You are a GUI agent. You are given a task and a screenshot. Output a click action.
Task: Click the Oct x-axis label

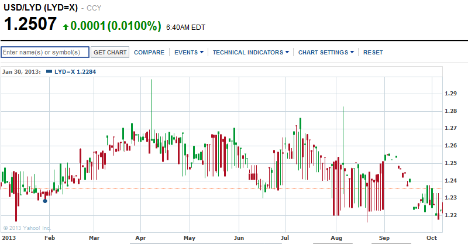click(x=432, y=238)
